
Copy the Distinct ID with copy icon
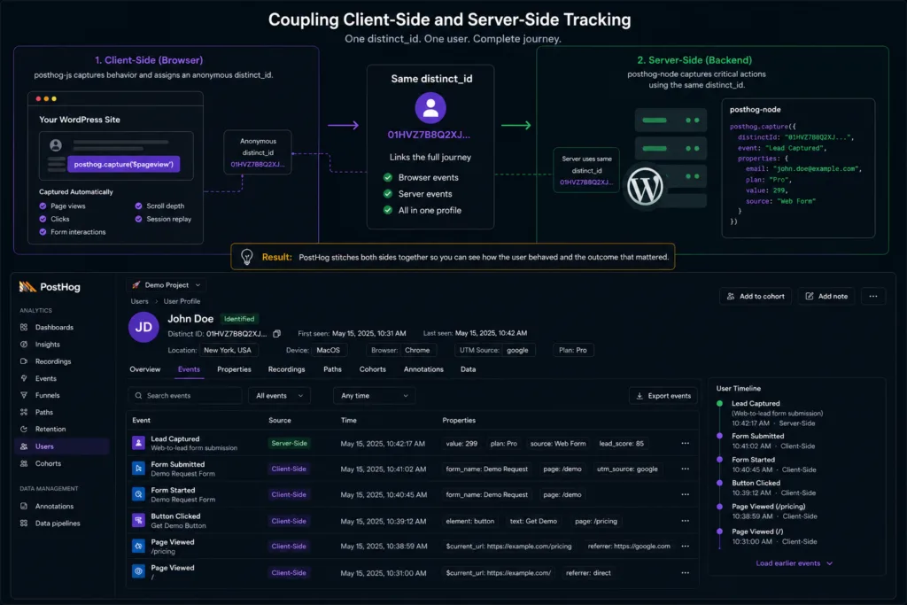[x=277, y=334]
